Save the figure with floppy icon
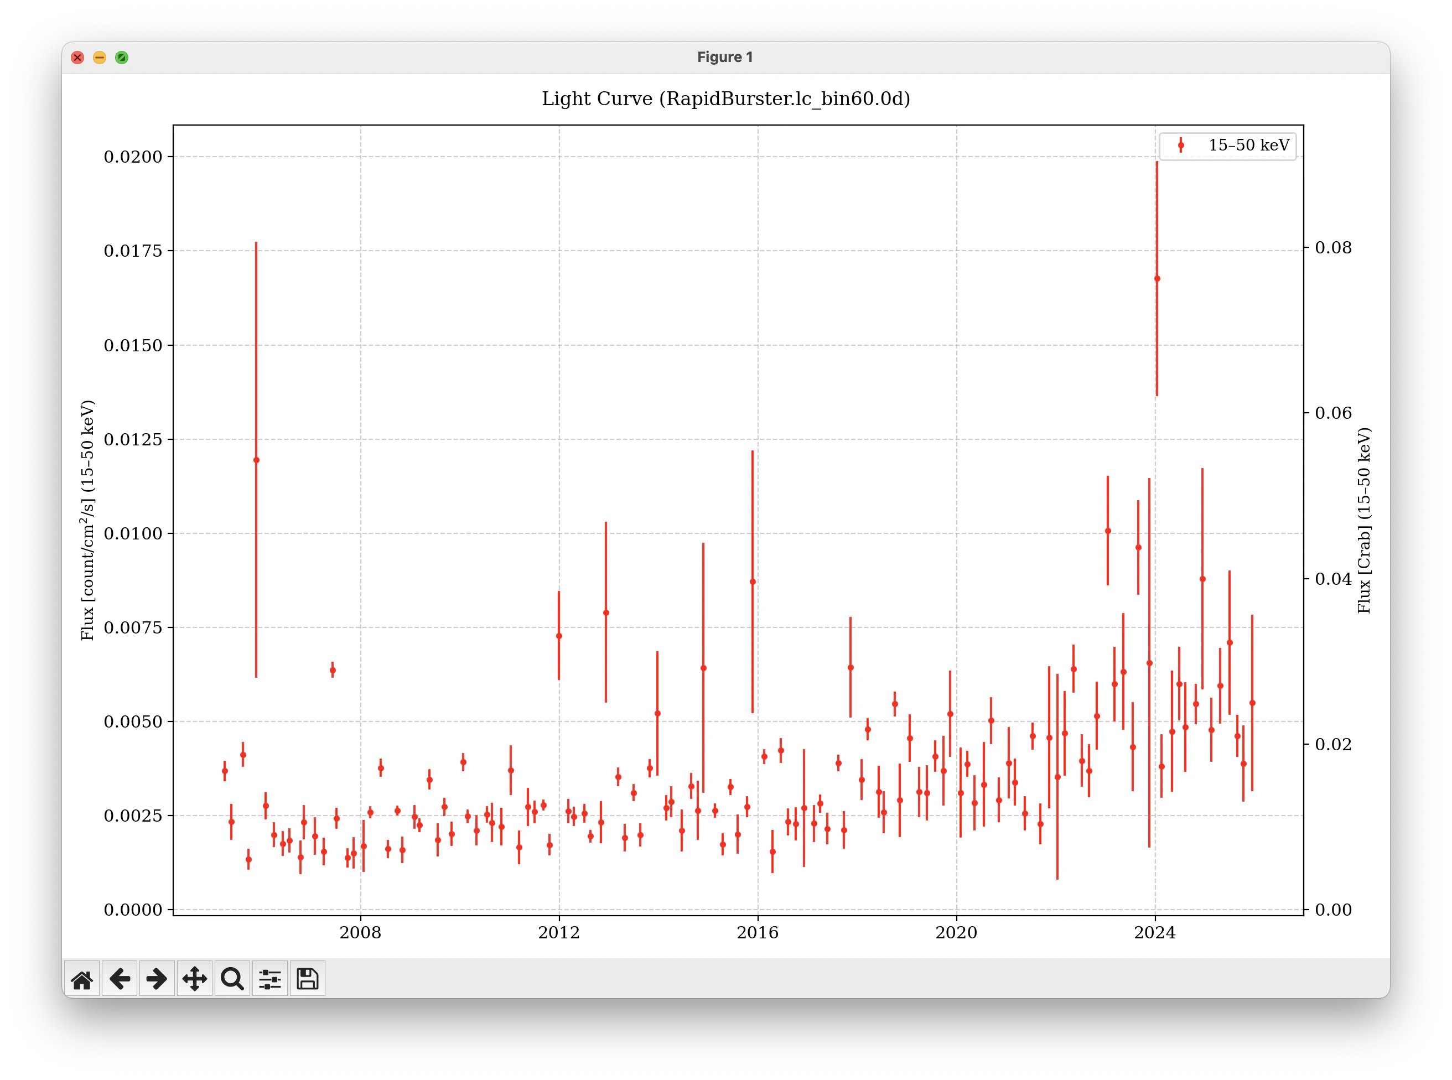This screenshot has width=1452, height=1080. point(307,979)
